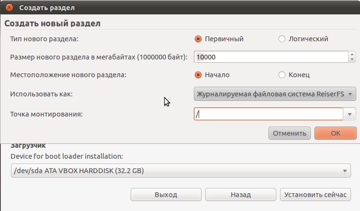Click the partition size field showing 10000
Screen dimensions: 360x211
pos(271,57)
